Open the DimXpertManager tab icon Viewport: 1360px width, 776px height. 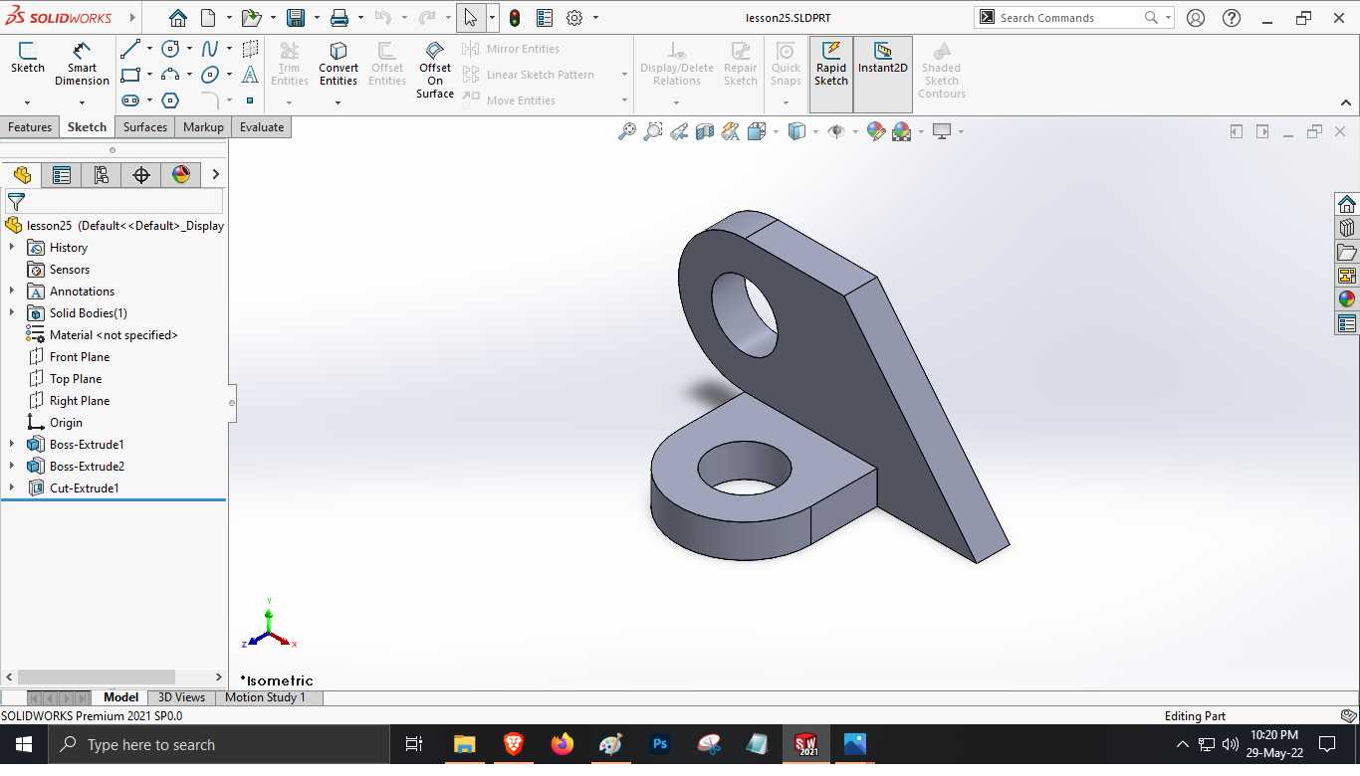pos(141,175)
